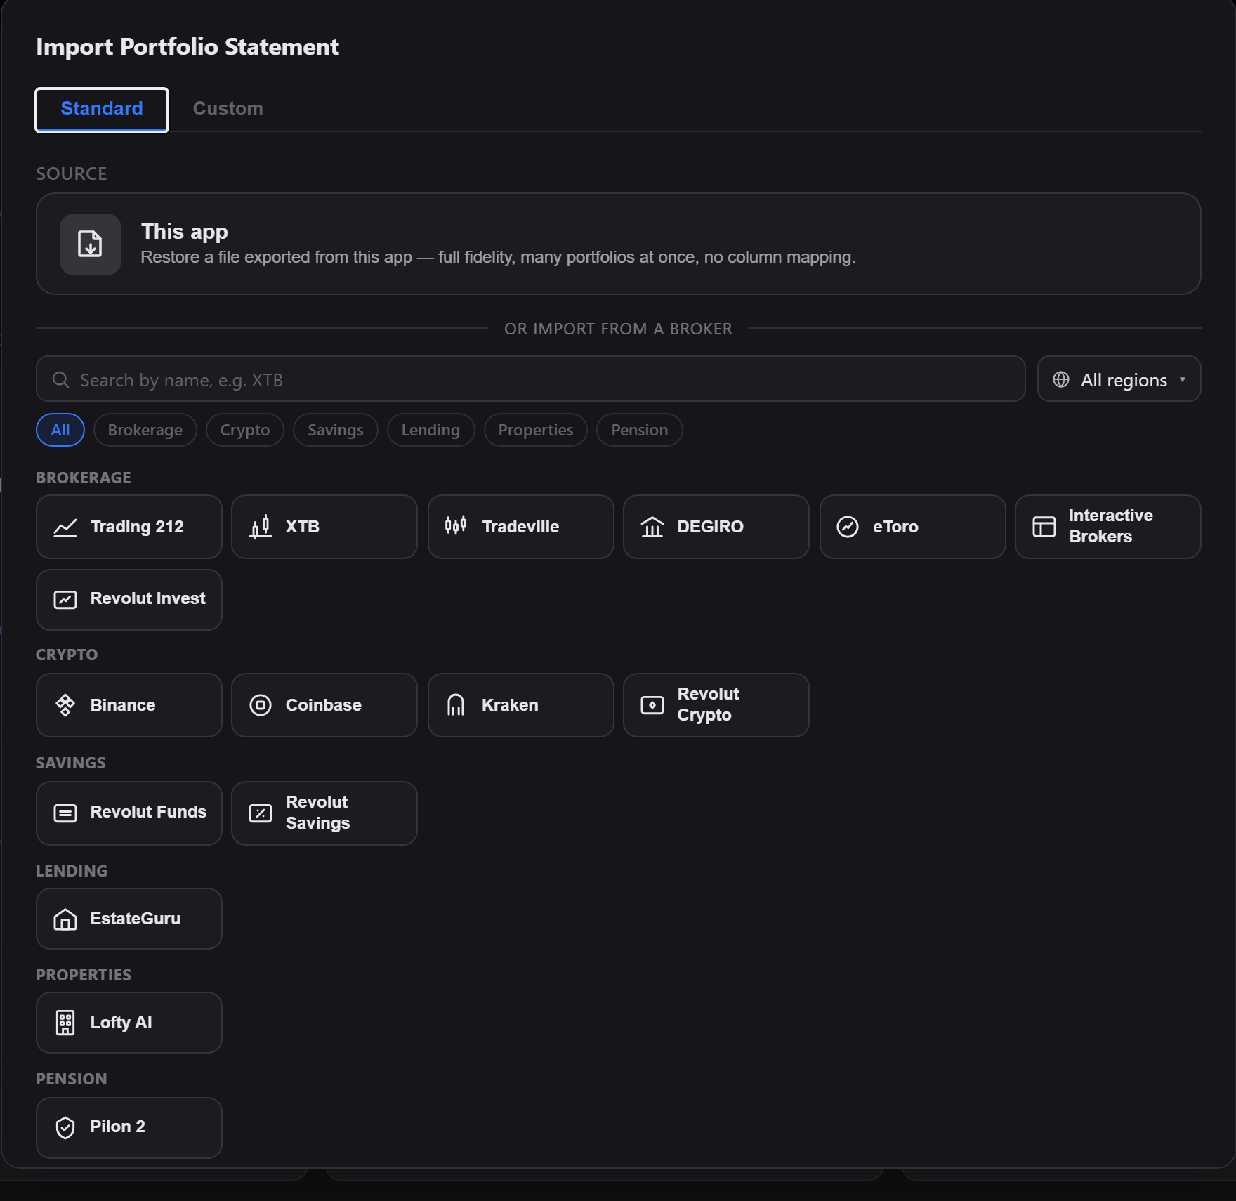The image size is (1236, 1201).
Task: Pick DEGIRO from the brokerage list
Action: (716, 527)
